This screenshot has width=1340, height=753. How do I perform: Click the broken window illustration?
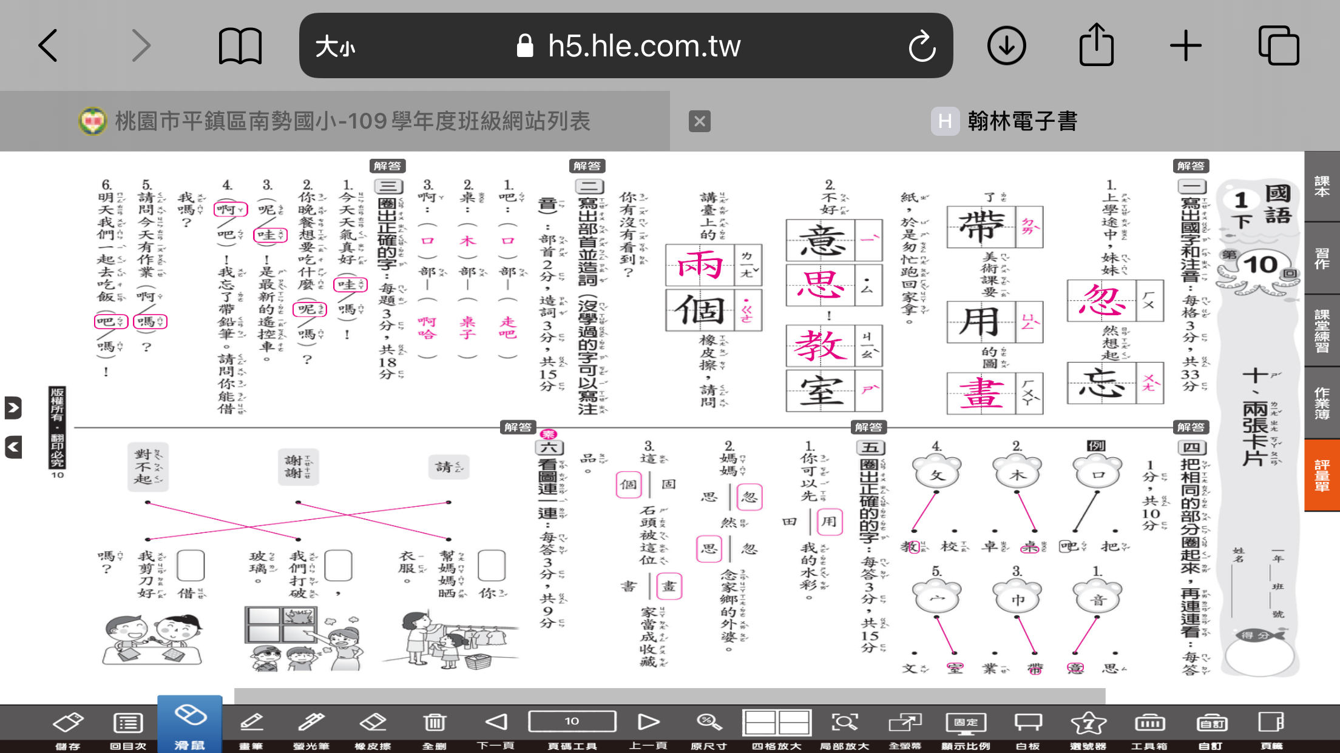[x=305, y=639]
